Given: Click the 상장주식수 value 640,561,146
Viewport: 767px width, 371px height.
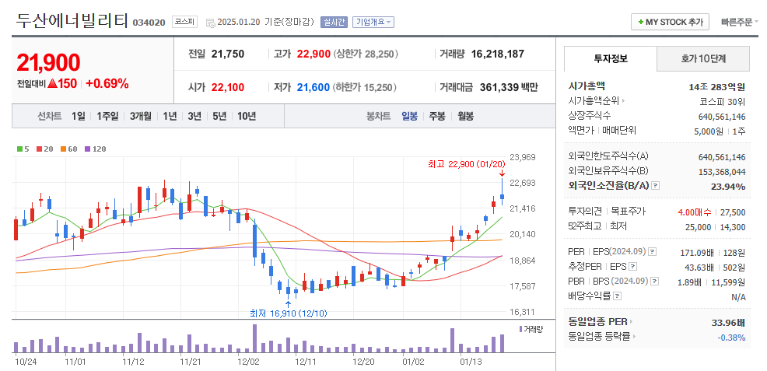Looking at the screenshot, I should [x=722, y=117].
